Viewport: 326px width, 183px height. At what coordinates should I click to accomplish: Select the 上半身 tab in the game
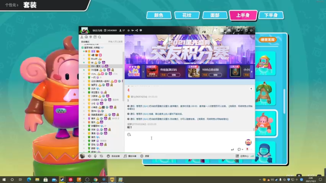(x=243, y=15)
